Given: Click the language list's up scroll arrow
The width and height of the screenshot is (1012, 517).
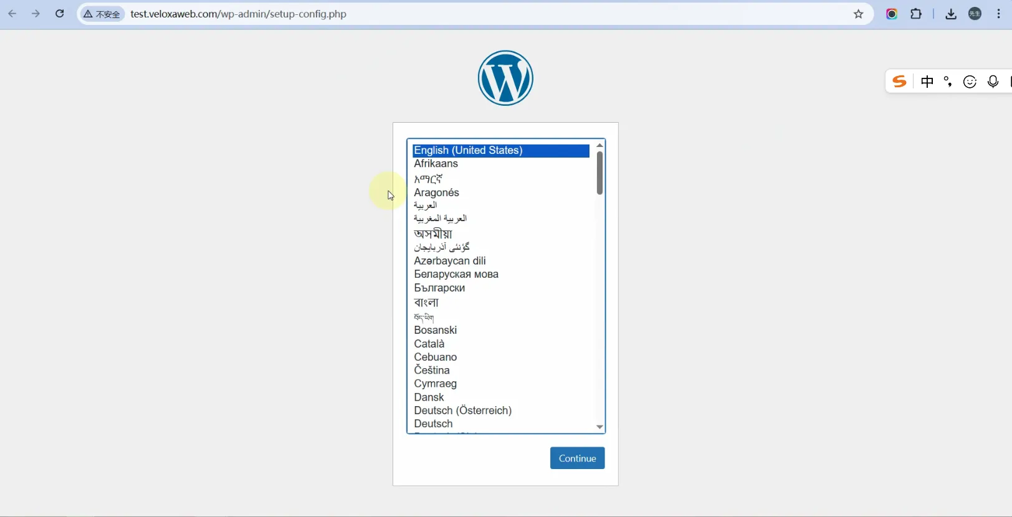Looking at the screenshot, I should 599,145.
